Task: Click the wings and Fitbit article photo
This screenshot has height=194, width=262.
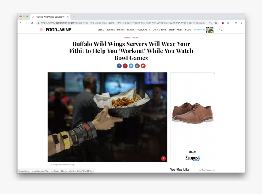Action: pos(107,117)
